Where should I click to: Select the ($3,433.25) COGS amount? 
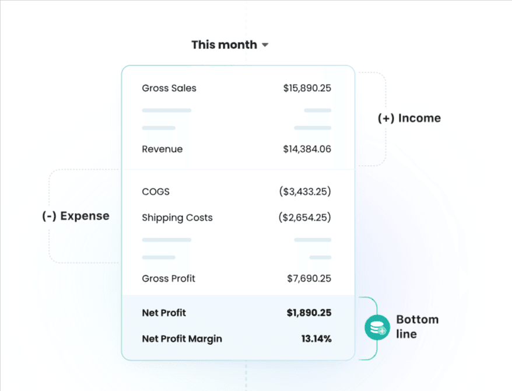pyautogui.click(x=305, y=191)
